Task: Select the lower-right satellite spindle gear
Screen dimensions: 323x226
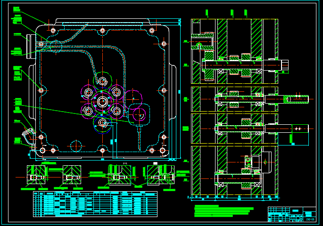Action: click(116, 111)
